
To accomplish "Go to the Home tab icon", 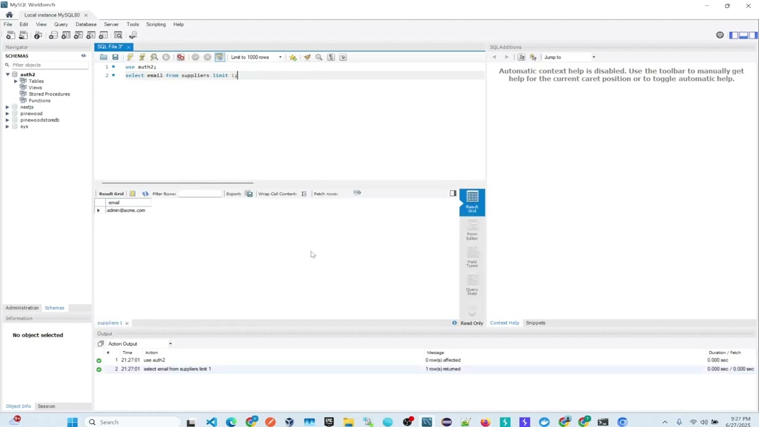I will click(x=9, y=15).
